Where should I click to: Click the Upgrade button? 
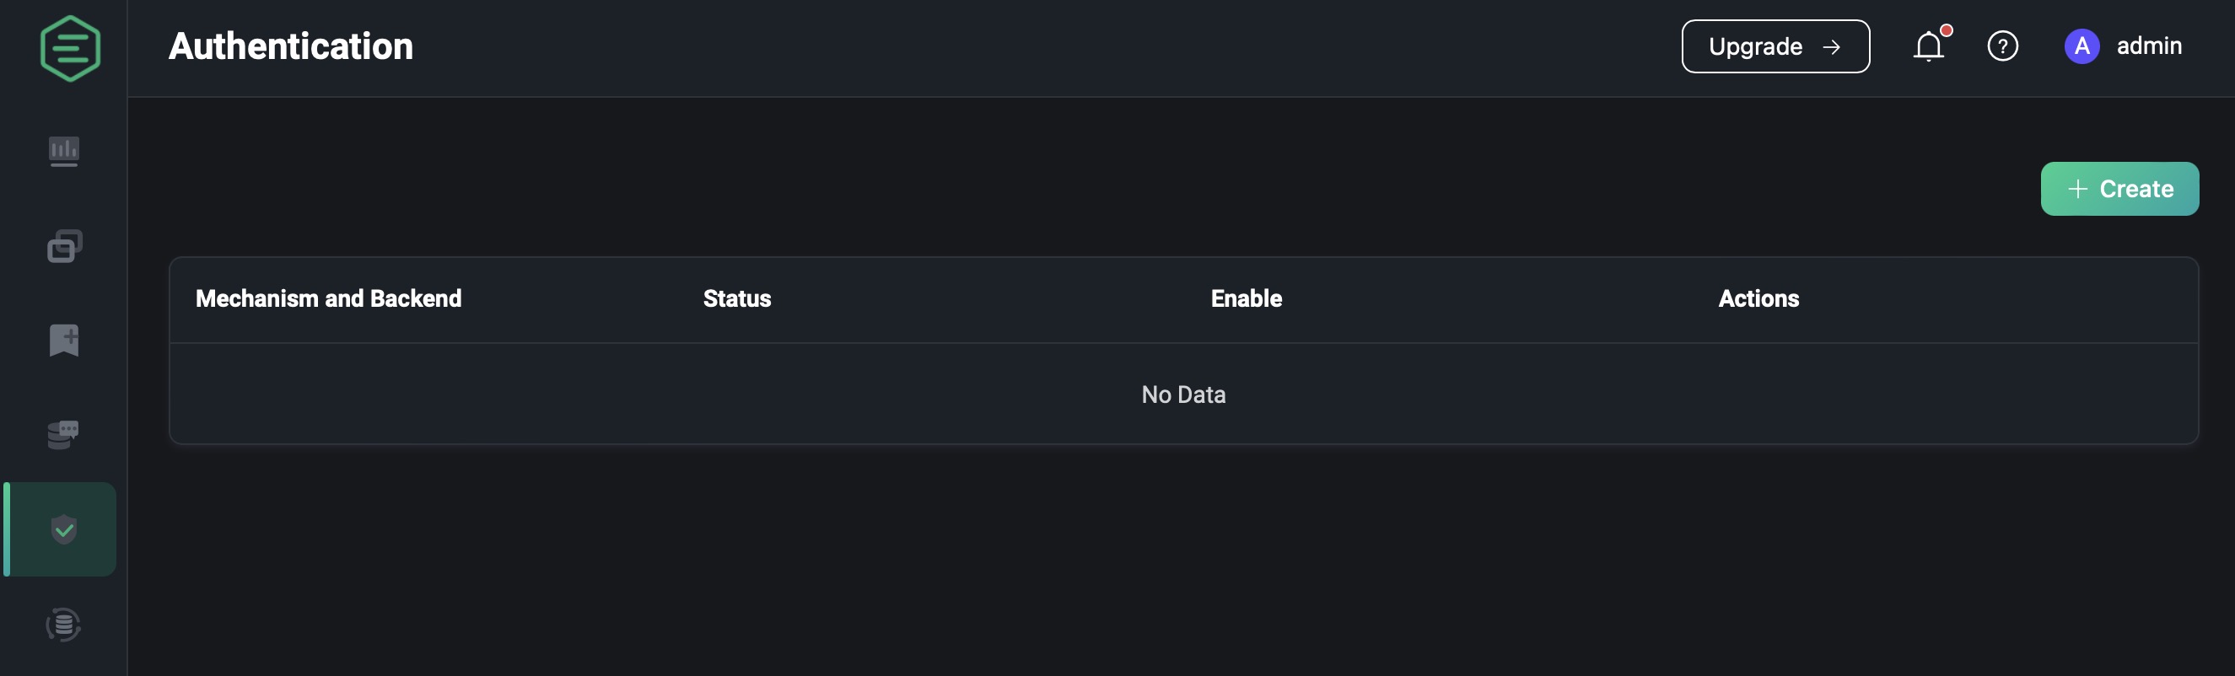(1775, 46)
